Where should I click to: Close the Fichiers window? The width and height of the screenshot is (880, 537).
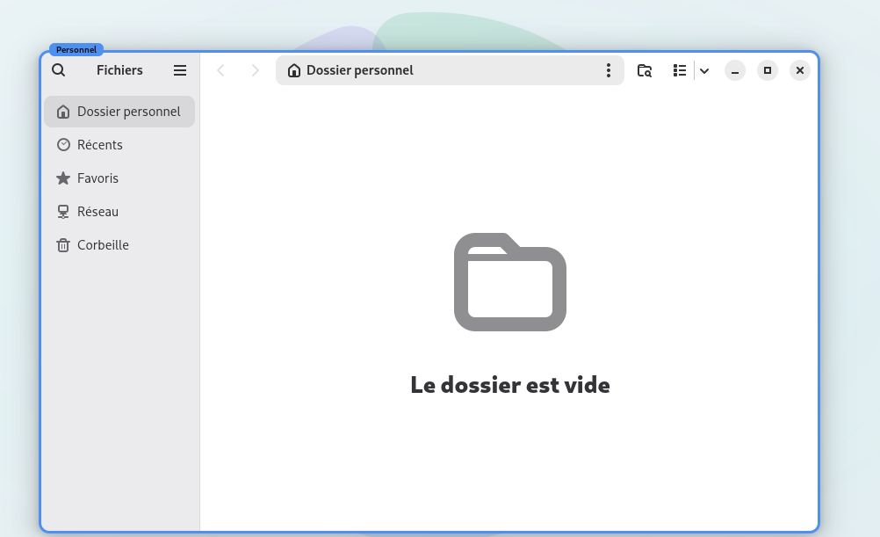tap(800, 70)
